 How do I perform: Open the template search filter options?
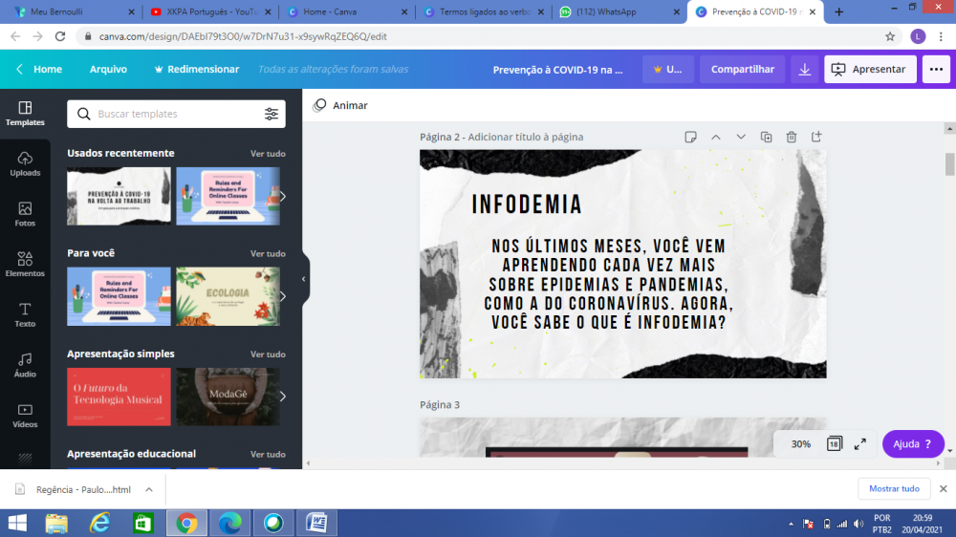coord(272,114)
